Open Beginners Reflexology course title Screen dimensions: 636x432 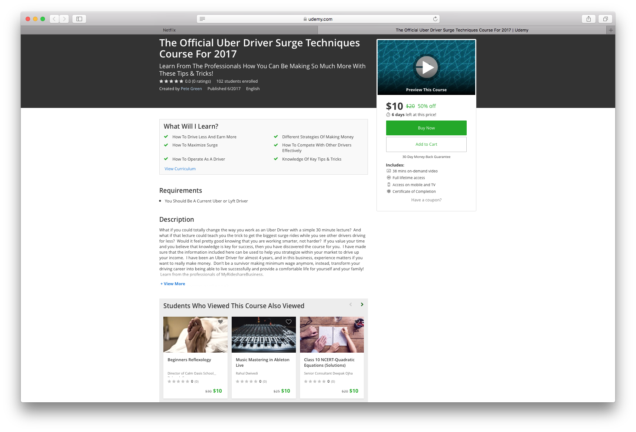189,360
